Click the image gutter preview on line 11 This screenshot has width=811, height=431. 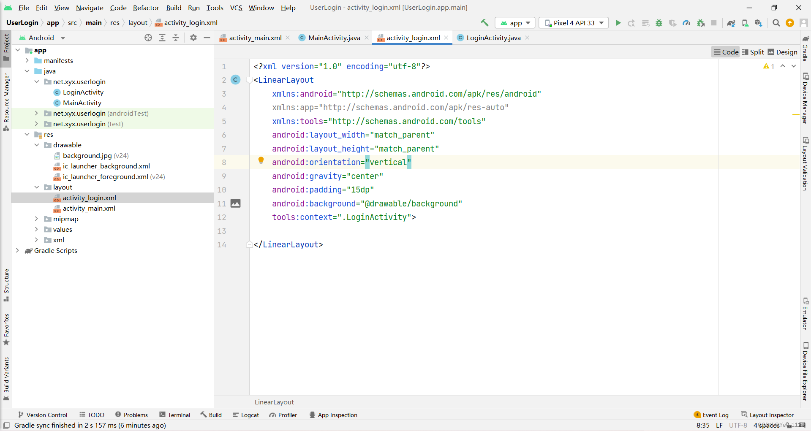236,203
